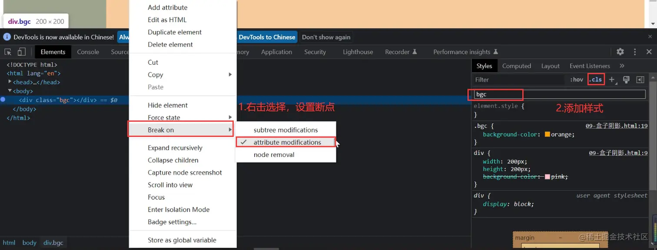Close the DevTools panel
The image size is (657, 250).
click(649, 52)
